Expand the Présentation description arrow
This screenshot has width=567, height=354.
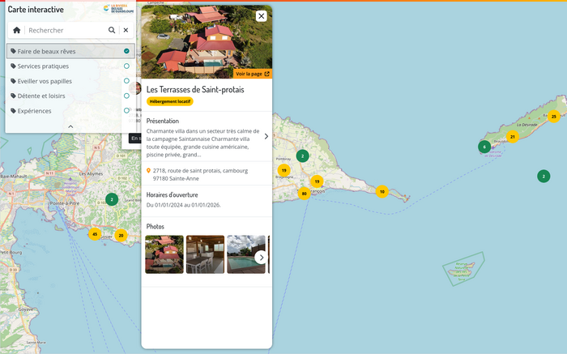pyautogui.click(x=266, y=136)
